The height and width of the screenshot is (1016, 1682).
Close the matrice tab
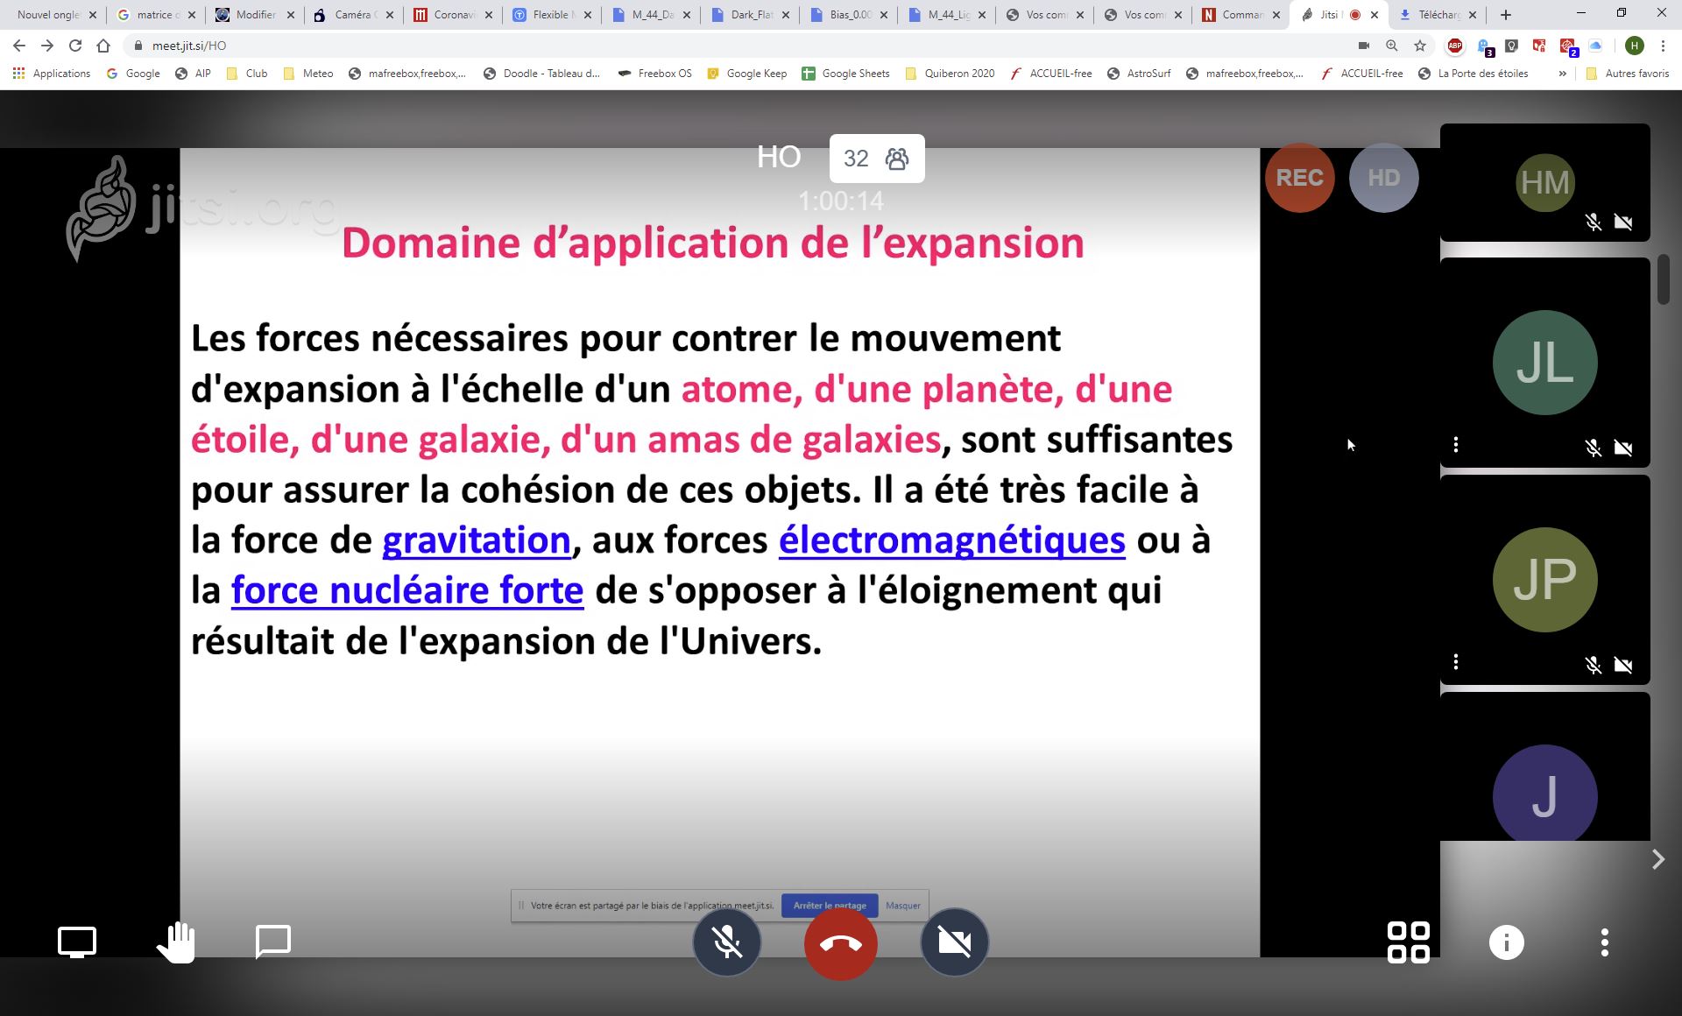[192, 15]
